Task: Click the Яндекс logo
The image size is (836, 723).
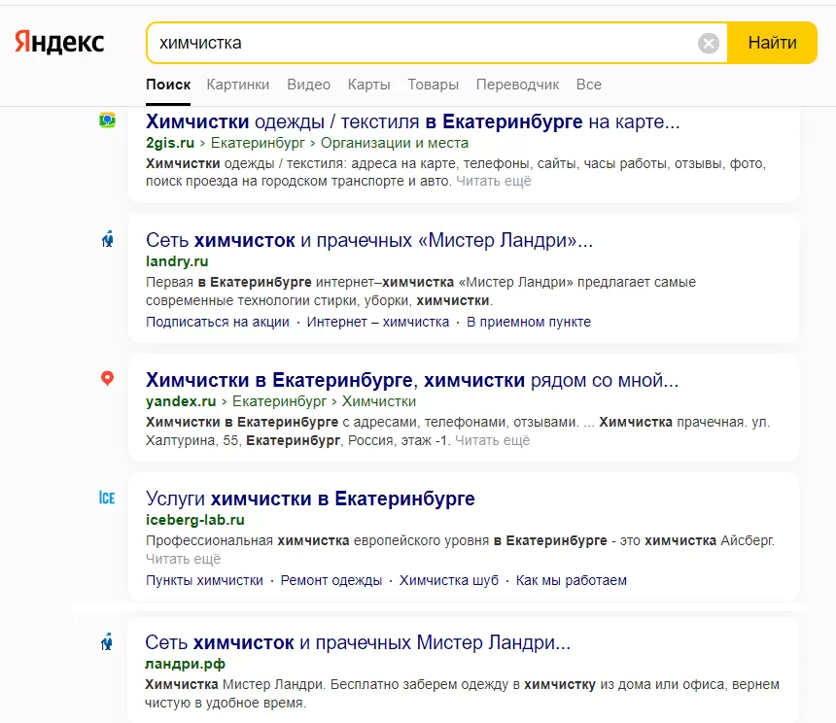Action: pos(59,42)
